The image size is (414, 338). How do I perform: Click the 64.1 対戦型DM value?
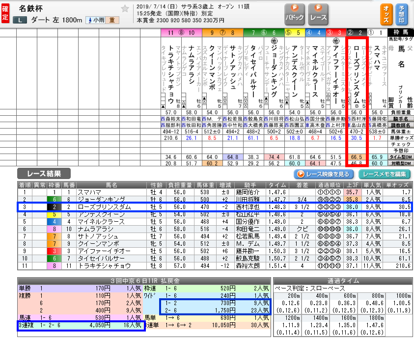pyautogui.click(x=315, y=163)
